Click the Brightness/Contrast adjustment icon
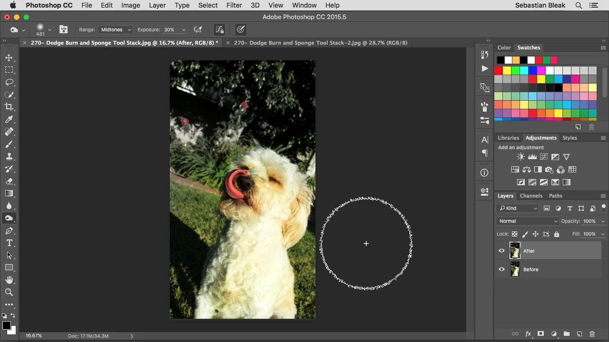 (521, 157)
